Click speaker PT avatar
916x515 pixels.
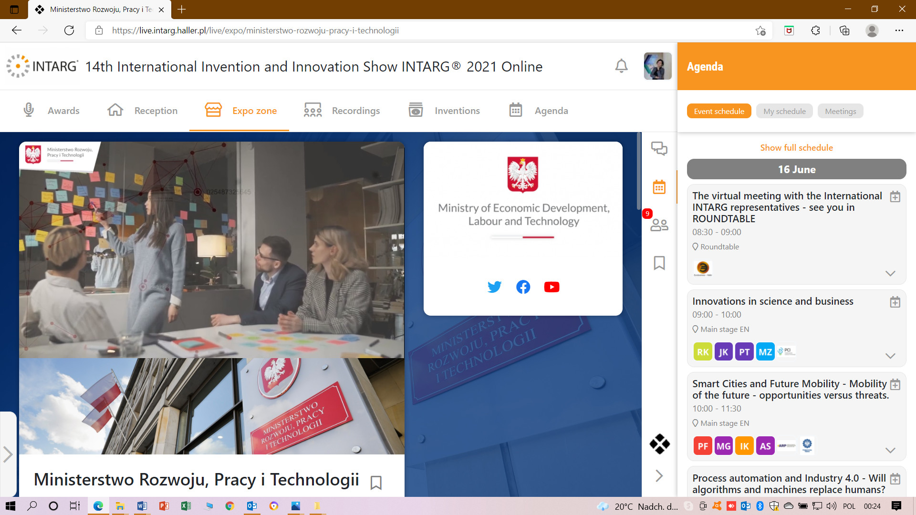coord(744,352)
